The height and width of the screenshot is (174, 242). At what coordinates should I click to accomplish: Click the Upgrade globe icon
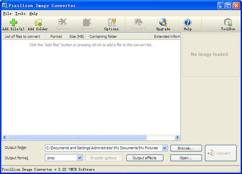[x=163, y=23]
